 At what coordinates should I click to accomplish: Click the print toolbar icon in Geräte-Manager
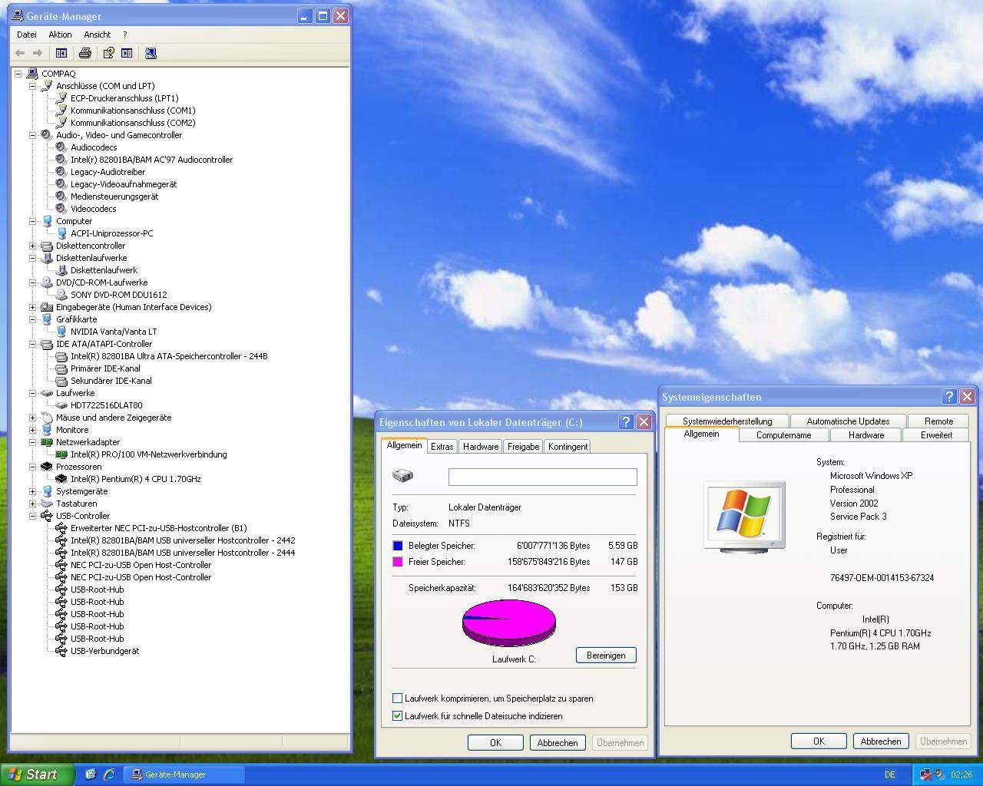pos(85,53)
